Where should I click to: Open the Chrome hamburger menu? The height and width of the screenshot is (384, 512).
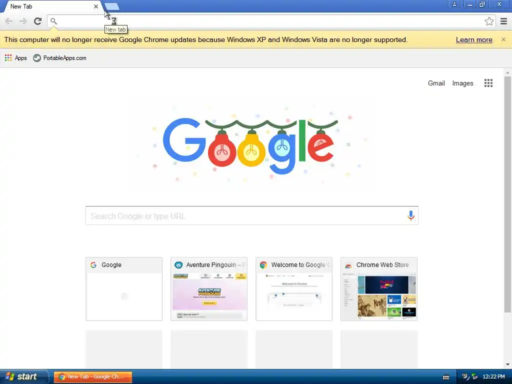pos(503,21)
